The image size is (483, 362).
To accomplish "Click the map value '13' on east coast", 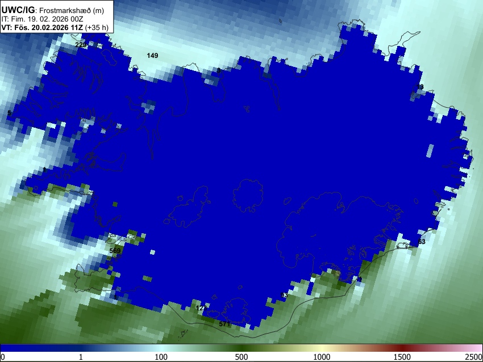I will pos(420,87).
